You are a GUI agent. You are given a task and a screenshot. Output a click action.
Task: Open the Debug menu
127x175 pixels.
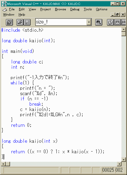[75, 9]
